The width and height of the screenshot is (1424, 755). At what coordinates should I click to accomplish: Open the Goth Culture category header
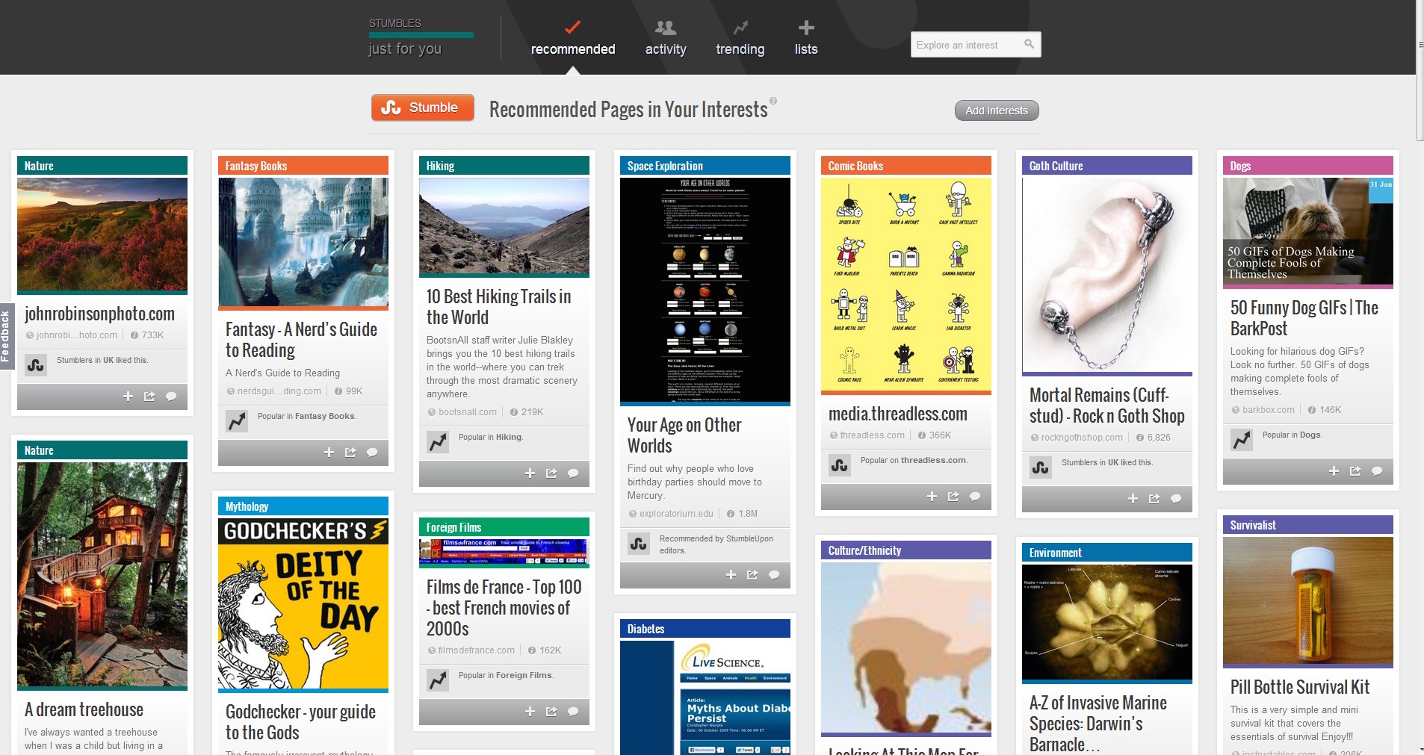[x=1107, y=166]
